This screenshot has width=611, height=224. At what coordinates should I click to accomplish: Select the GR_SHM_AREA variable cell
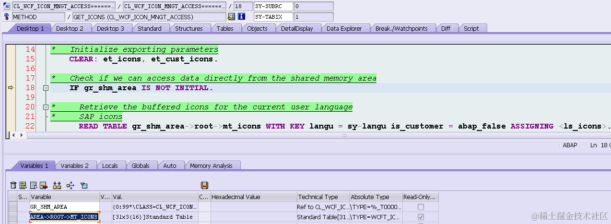[65, 207]
